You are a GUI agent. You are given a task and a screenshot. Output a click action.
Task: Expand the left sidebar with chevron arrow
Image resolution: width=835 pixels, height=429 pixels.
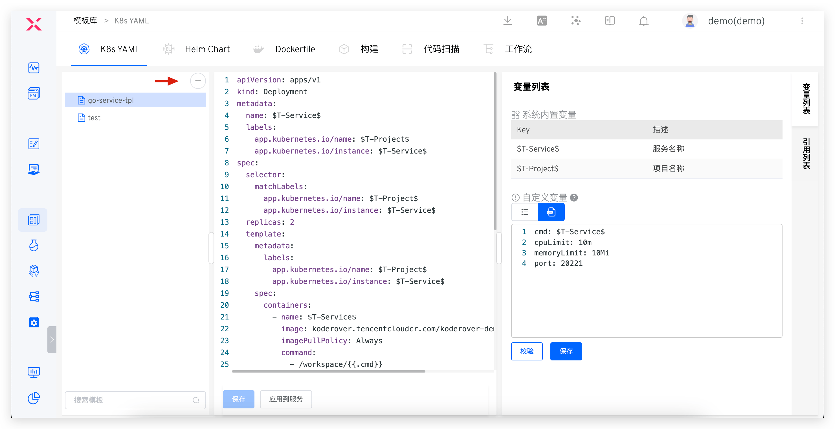pyautogui.click(x=52, y=340)
